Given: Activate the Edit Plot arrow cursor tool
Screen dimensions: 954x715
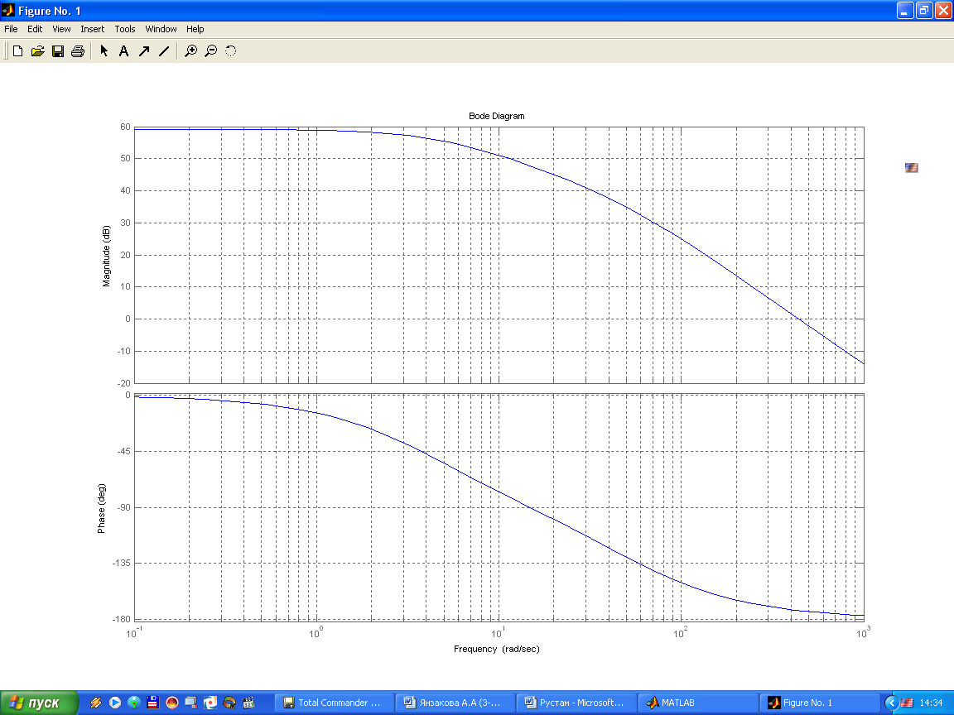Looking at the screenshot, I should (x=104, y=51).
